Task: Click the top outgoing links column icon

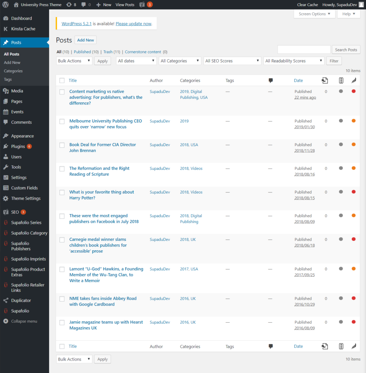Action: 325,81
